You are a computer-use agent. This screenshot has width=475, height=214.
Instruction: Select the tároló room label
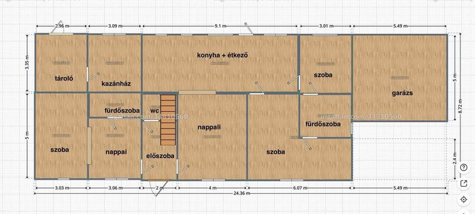click(64, 78)
